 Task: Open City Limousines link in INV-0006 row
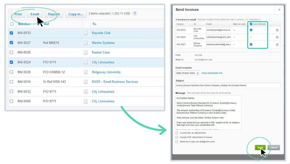103,101
